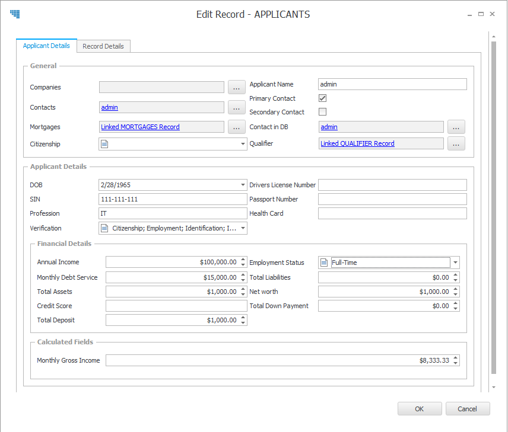Viewport: 508px width, 432px height.
Task: Open Qualifier lookup with the ellipsis button
Action: point(456,143)
